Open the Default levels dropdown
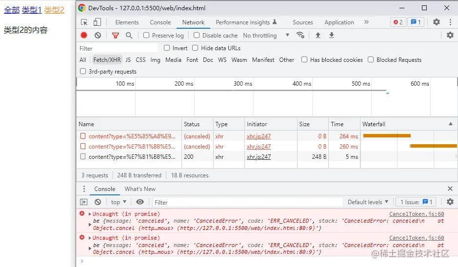Screen dimensions: 458x267 tap(368, 202)
